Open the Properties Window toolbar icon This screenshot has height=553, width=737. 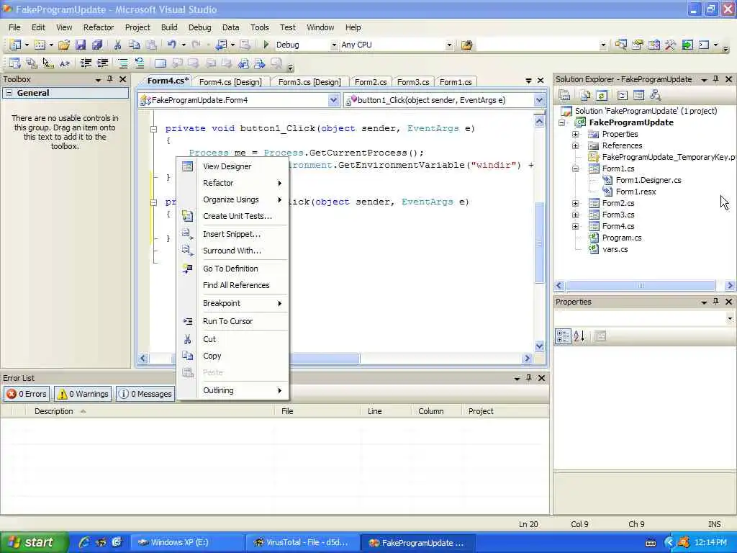tap(638, 45)
